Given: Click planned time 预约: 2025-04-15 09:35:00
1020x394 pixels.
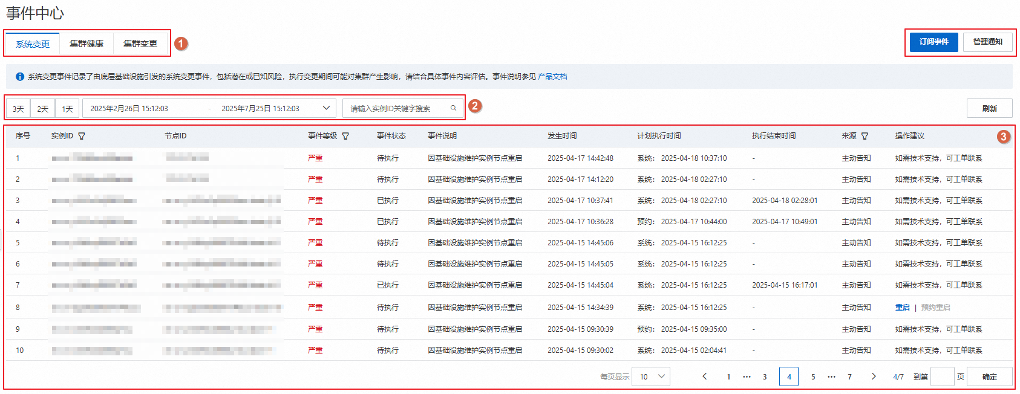Looking at the screenshot, I should [682, 329].
